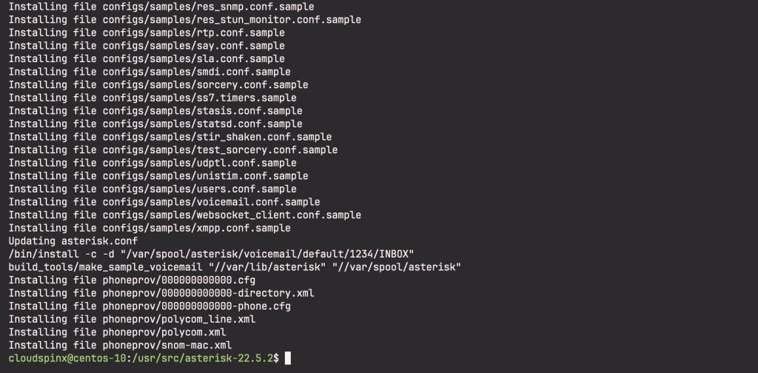Click the 000000000000-directory.xml line
Screen dimensions: 758x373
point(161,293)
